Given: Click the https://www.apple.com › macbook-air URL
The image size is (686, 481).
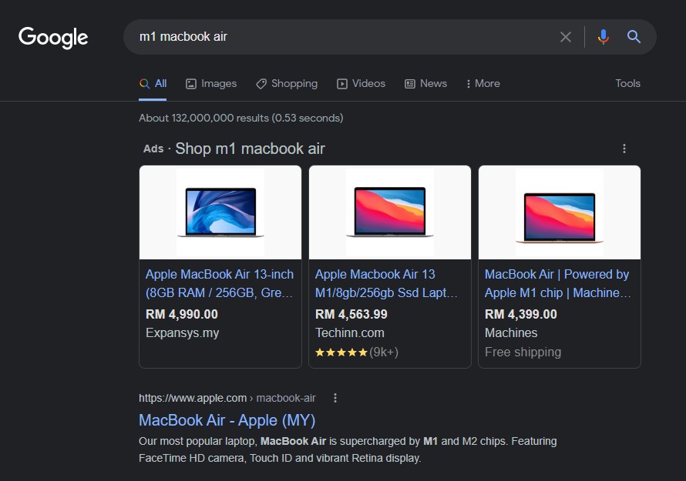Looking at the screenshot, I should 227,398.
